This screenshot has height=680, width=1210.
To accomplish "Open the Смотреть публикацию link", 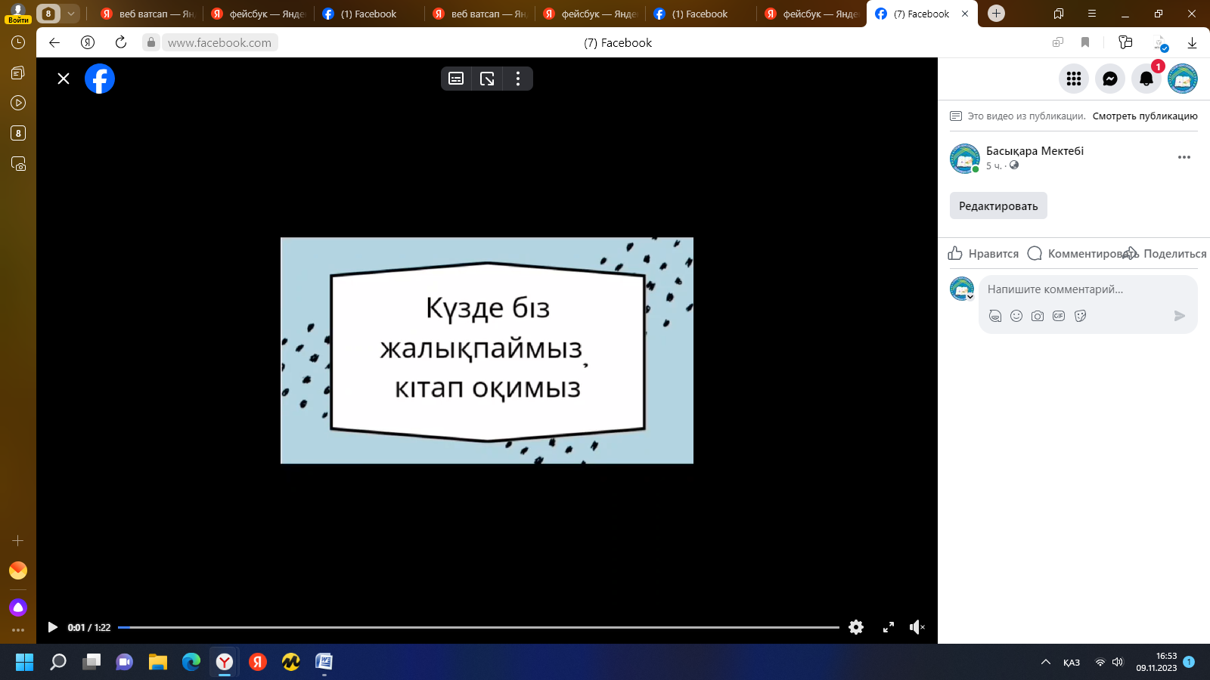I will click(x=1144, y=116).
